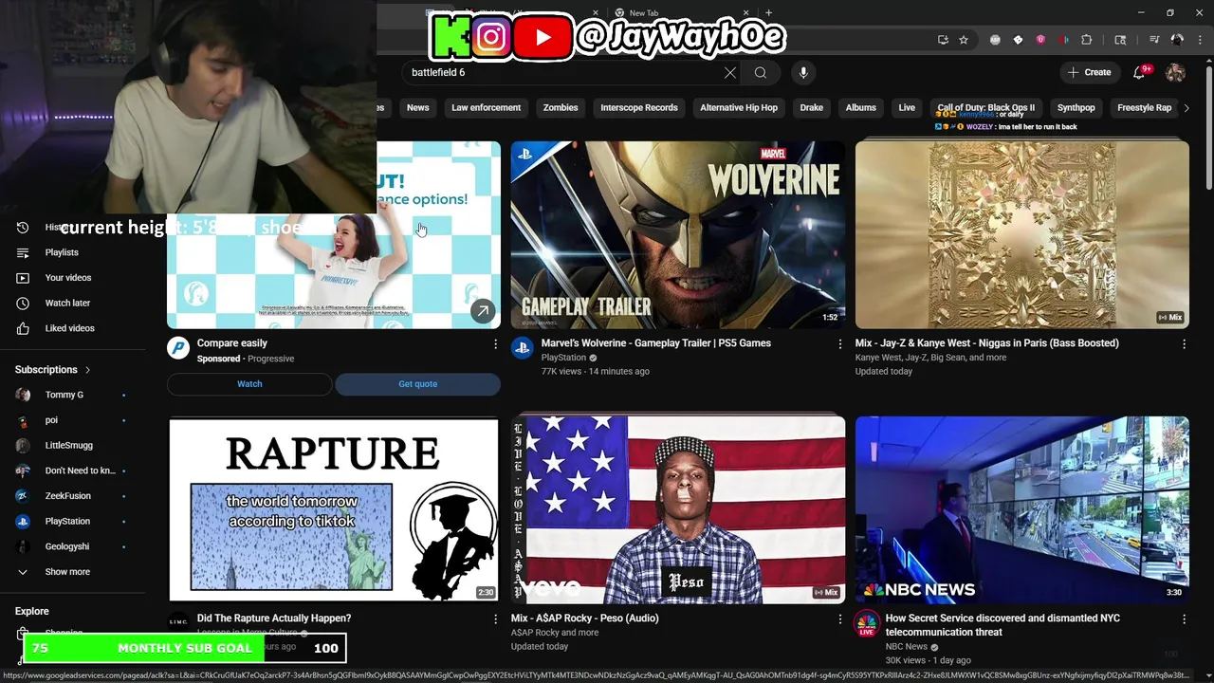This screenshot has width=1214, height=683.
Task: Open the A$AP Rocky Peso thumbnail
Action: (678, 509)
